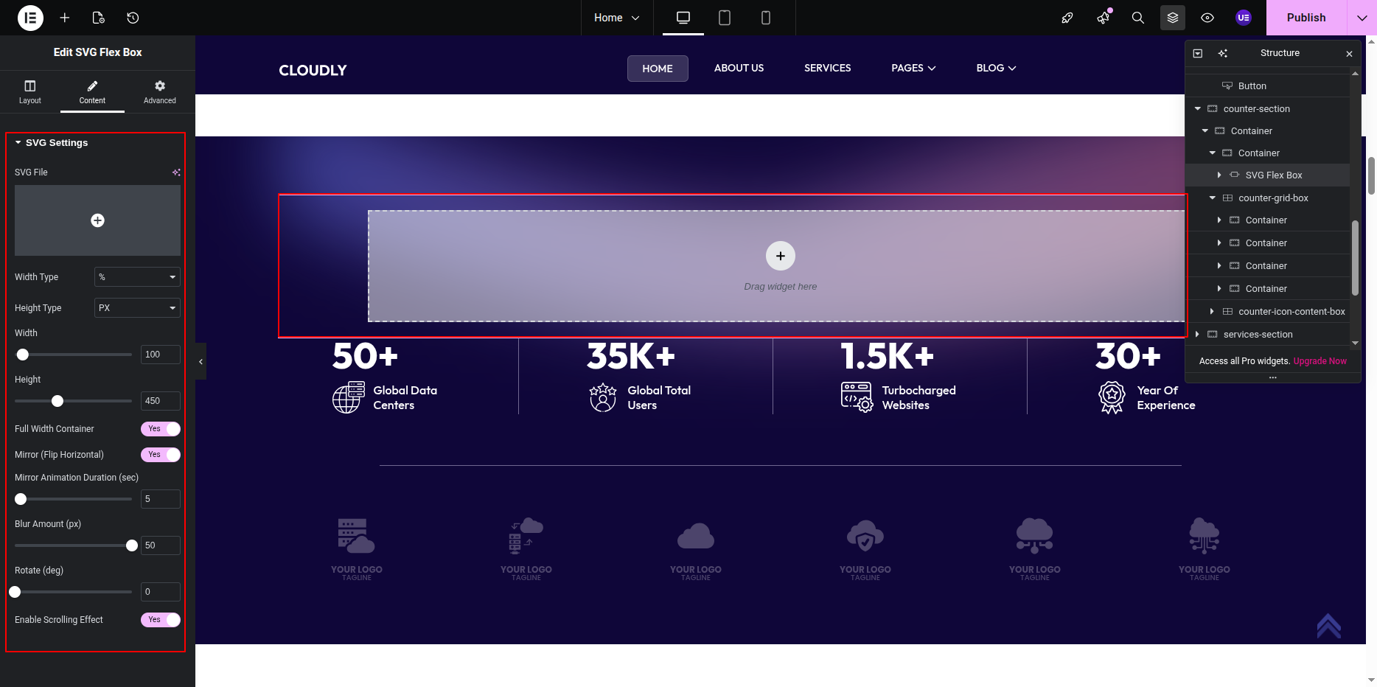This screenshot has width=1377, height=687.
Task: Open the Height Type dropdown
Action: click(x=137, y=308)
